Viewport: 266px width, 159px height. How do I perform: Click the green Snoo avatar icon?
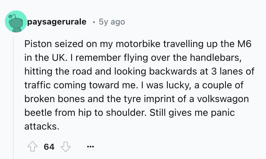coord(15,21)
